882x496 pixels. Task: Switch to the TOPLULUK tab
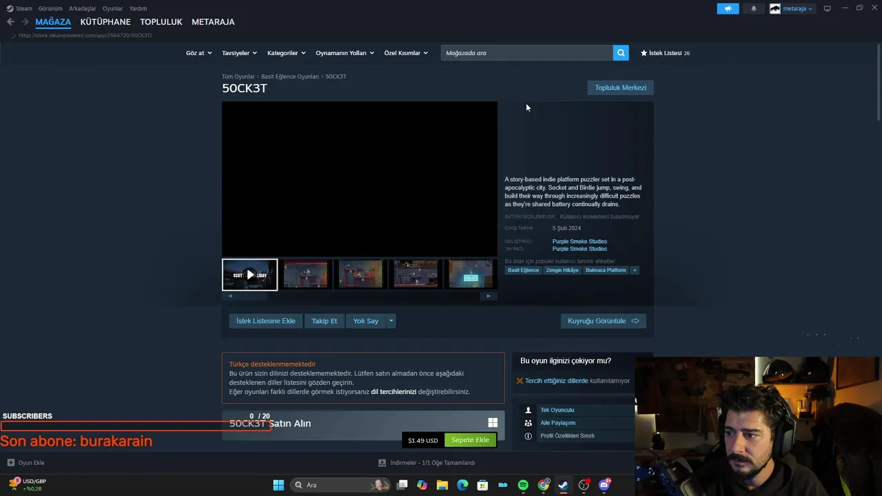[x=161, y=22]
